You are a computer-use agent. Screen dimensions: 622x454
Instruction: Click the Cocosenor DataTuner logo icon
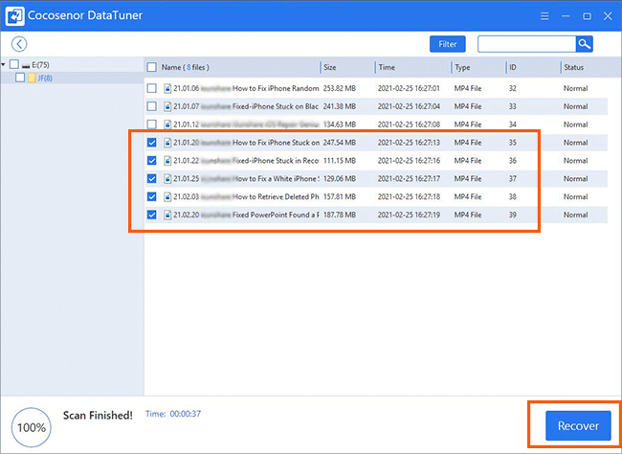14,16
